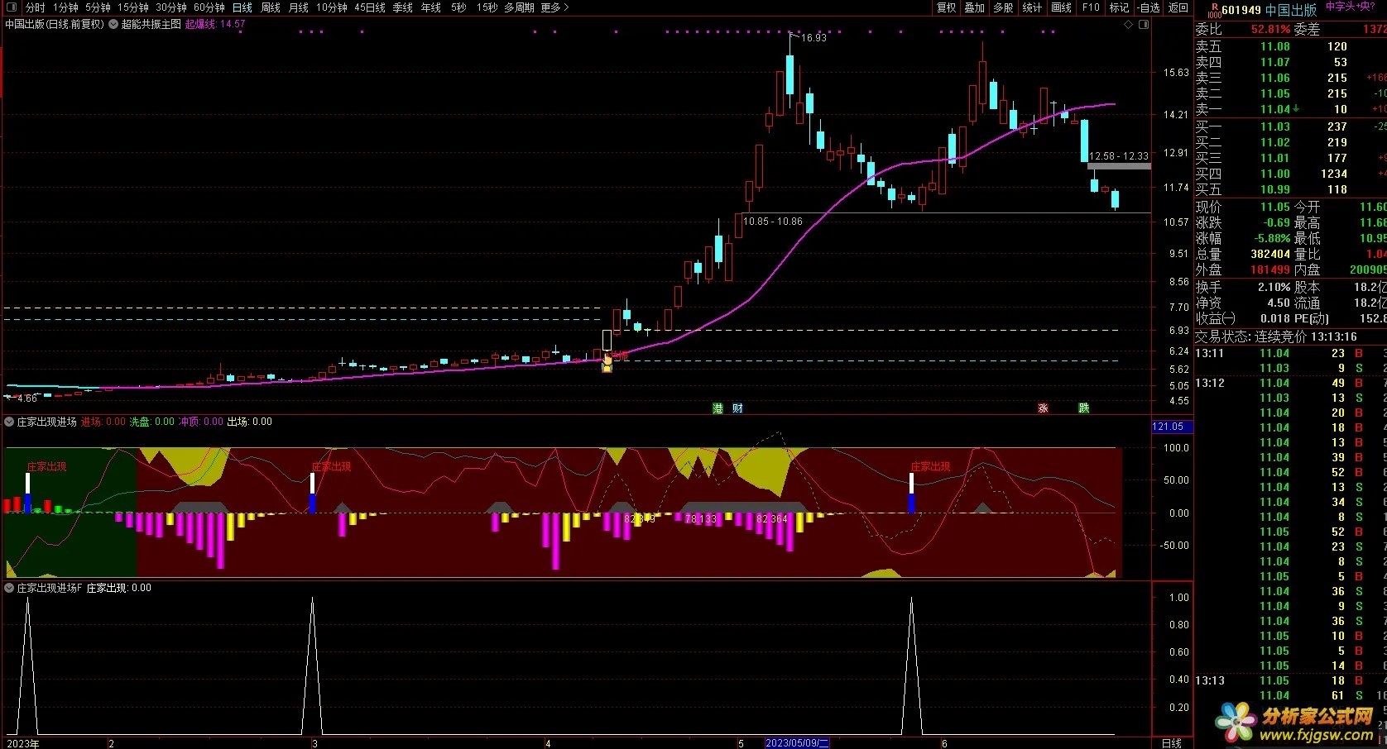Click the 标记 mark button
Image resolution: width=1387 pixels, height=749 pixels.
point(1119,7)
